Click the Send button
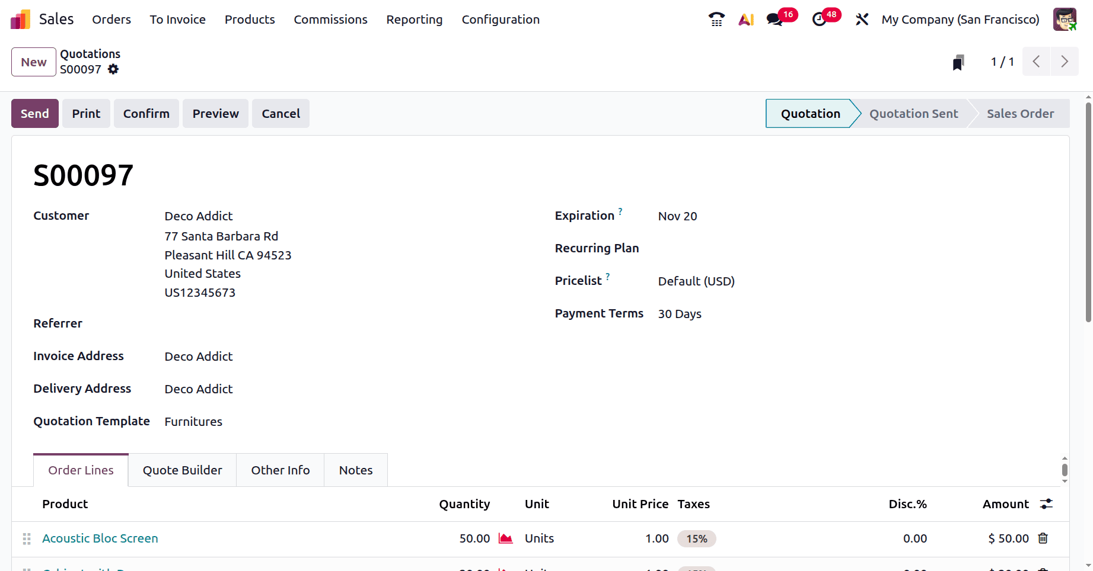Screen dimensions: 1093x571 (35, 114)
